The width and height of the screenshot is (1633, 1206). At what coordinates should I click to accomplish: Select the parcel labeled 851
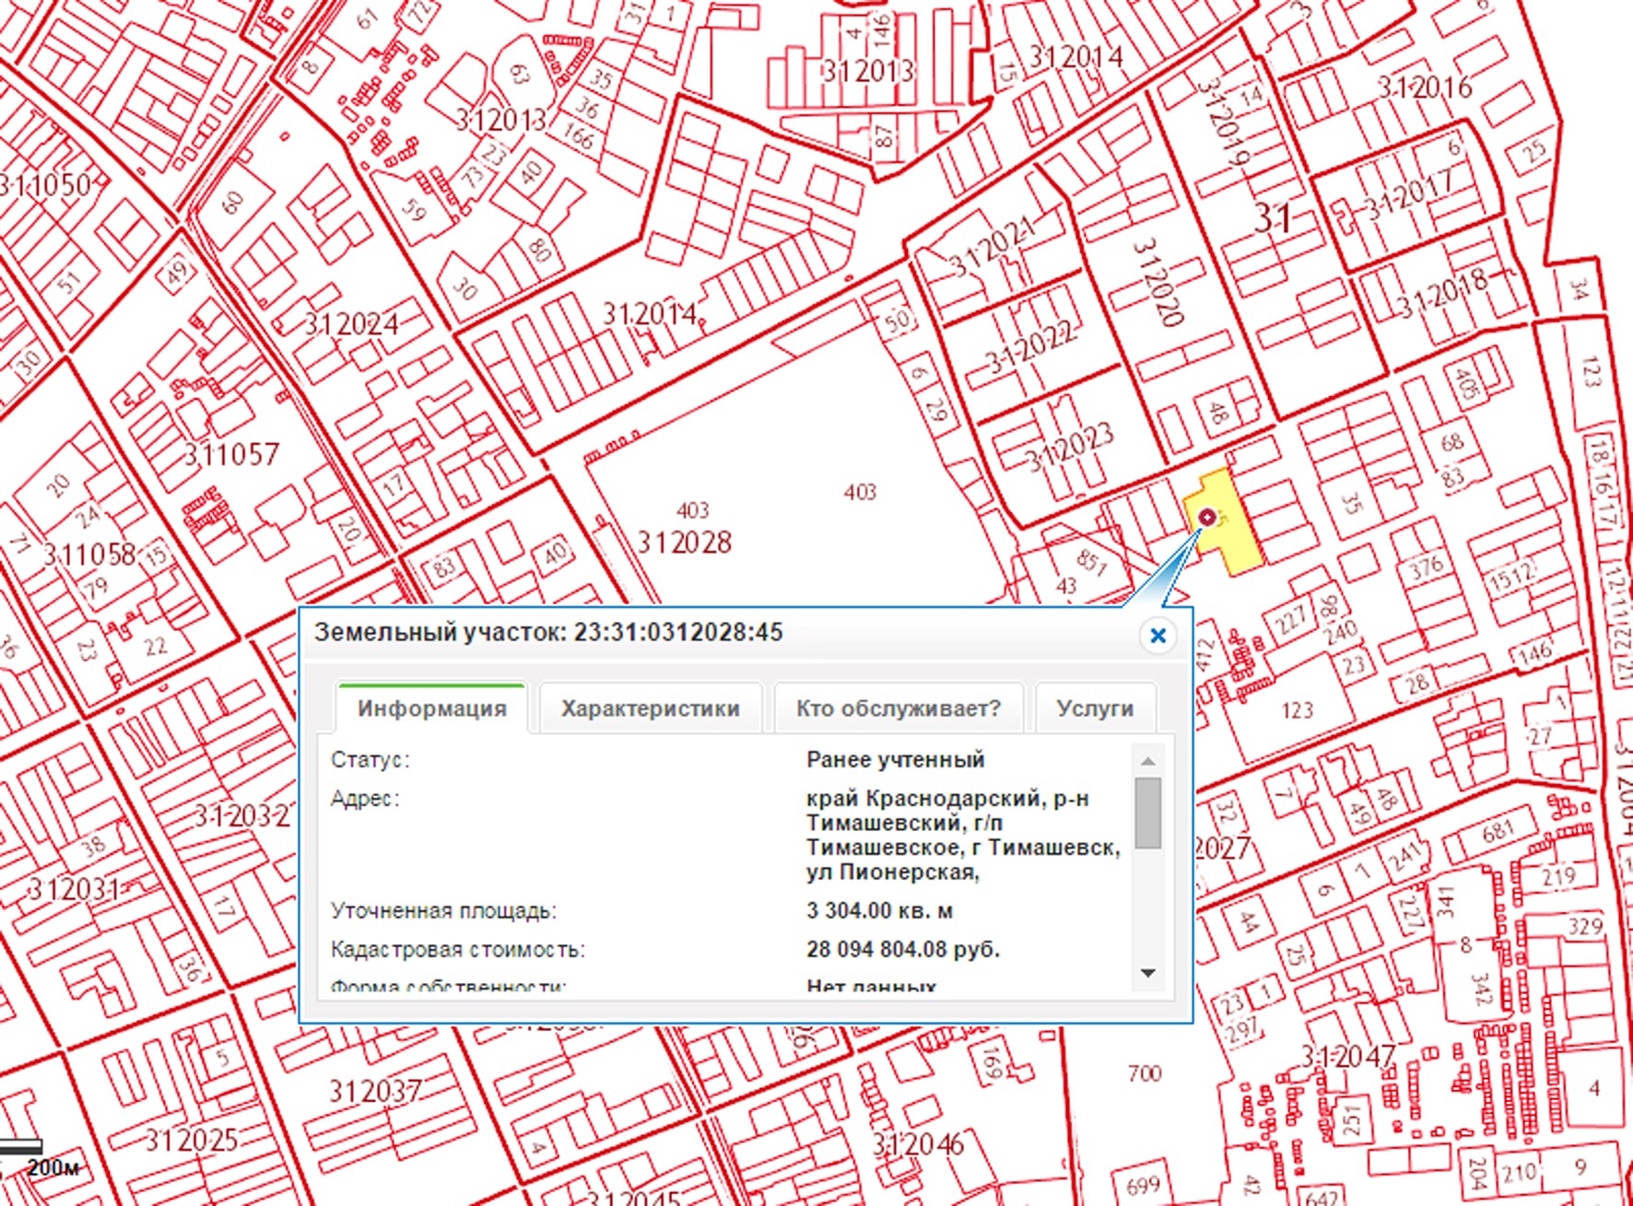pyautogui.click(x=1091, y=561)
